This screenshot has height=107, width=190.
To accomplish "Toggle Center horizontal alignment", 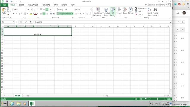I will point(44,14).
